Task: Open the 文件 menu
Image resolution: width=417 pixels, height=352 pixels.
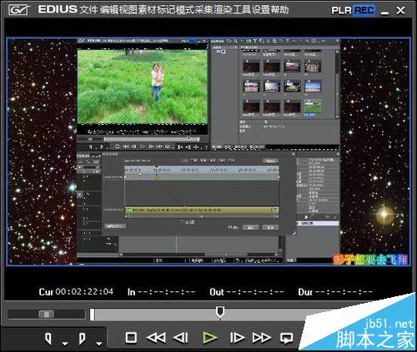Action: 88,10
